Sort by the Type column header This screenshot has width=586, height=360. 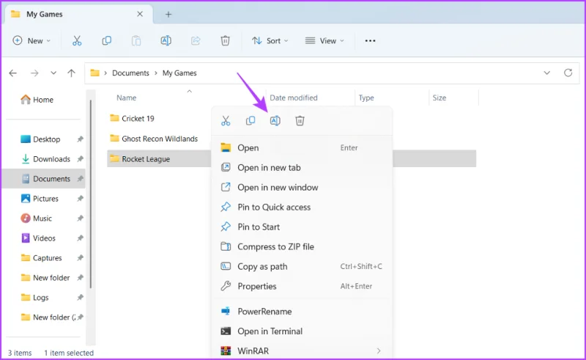(366, 98)
